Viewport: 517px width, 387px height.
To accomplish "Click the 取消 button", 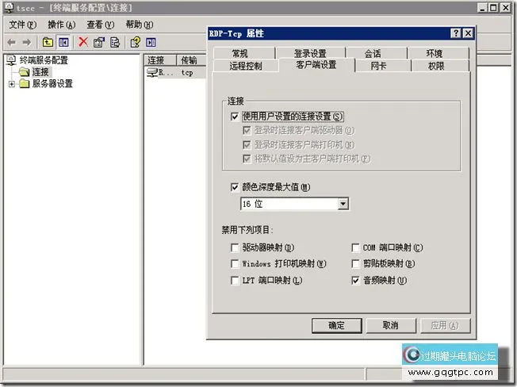I will 391,326.
